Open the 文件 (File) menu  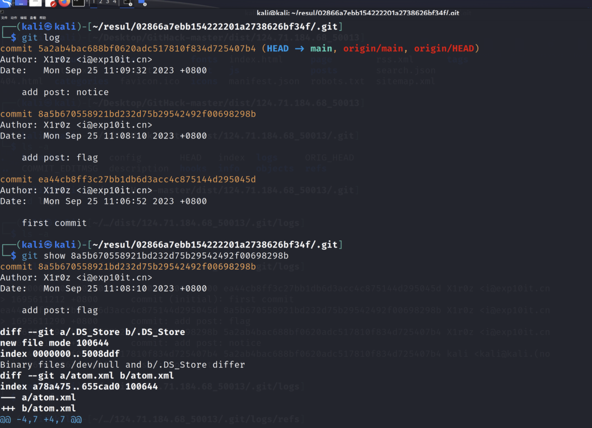pos(4,18)
